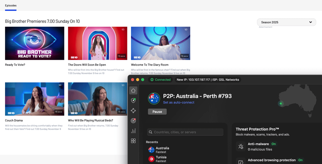The height and width of the screenshot is (164, 322).
Task: Click Couch Drama description text
Action: [34, 127]
